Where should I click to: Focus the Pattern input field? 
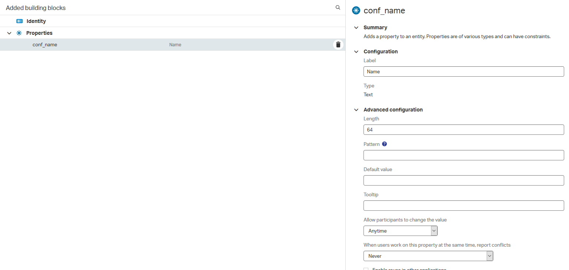coord(463,155)
